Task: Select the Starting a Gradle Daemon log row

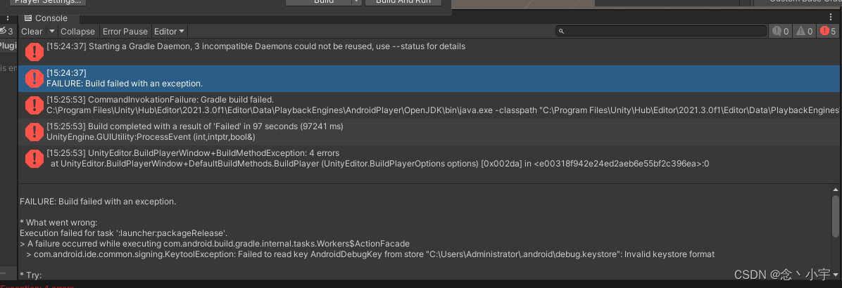Action: click(x=429, y=52)
